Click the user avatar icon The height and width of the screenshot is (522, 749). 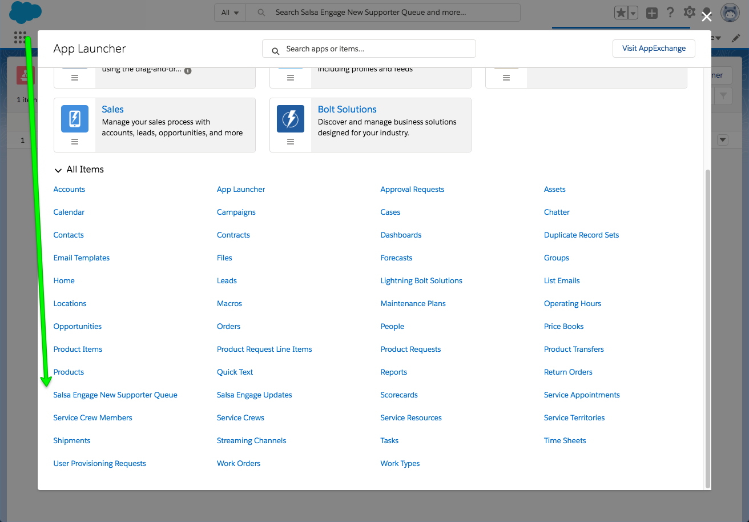tap(730, 13)
